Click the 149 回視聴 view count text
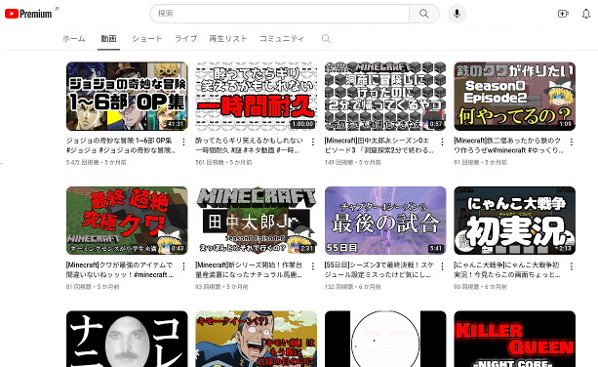598x367 pixels. (340, 163)
